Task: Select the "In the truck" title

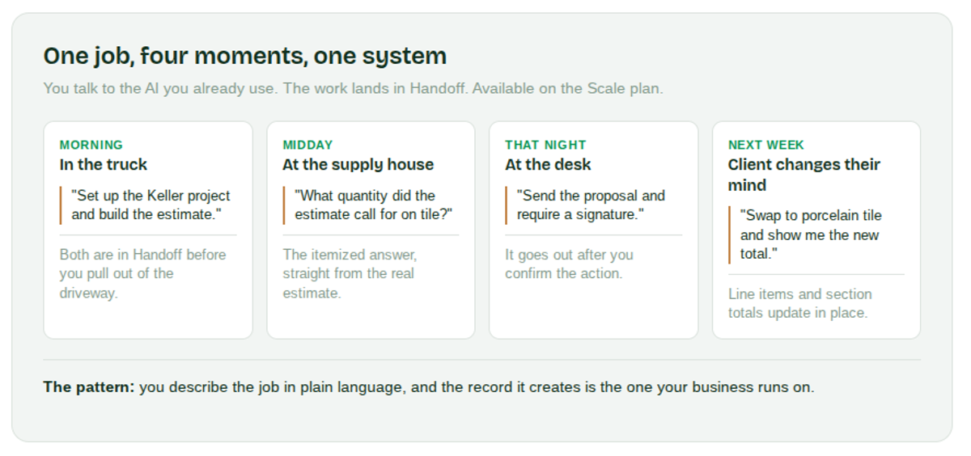Action: tap(104, 165)
